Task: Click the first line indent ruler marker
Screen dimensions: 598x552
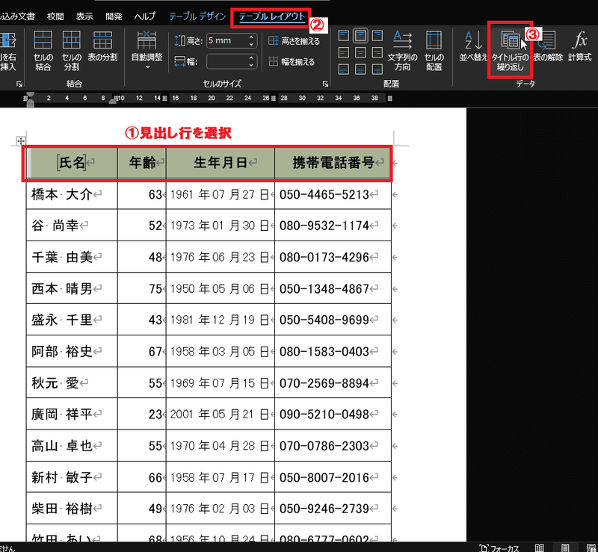Action: click(x=30, y=94)
